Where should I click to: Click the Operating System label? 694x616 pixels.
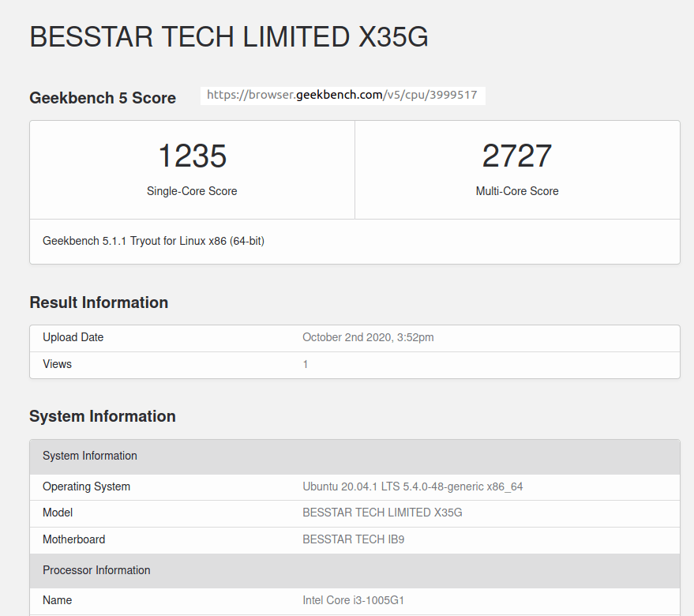pos(86,486)
